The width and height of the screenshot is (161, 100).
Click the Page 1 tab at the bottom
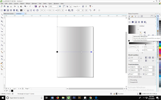pos(27,88)
